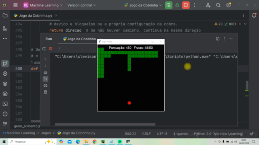Stop process in Run panel toolbar
259x145 pixels.
click(x=51, y=49)
